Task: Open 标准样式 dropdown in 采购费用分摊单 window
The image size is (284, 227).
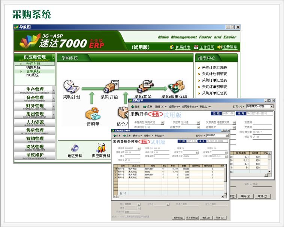Action: coord(227,136)
